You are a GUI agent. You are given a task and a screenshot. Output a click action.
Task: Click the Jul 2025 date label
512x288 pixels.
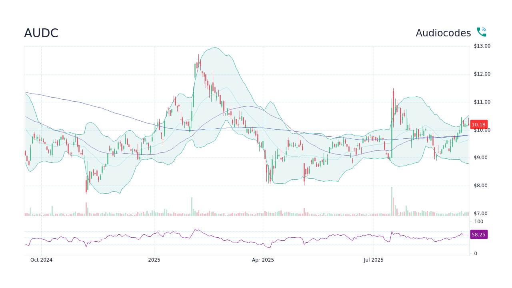374,260
